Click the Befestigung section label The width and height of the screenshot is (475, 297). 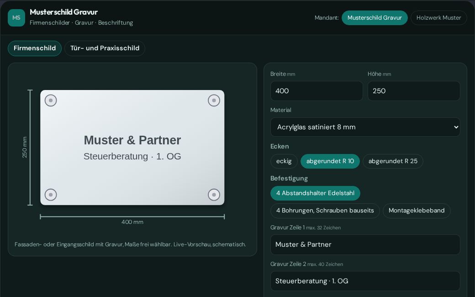(289, 179)
